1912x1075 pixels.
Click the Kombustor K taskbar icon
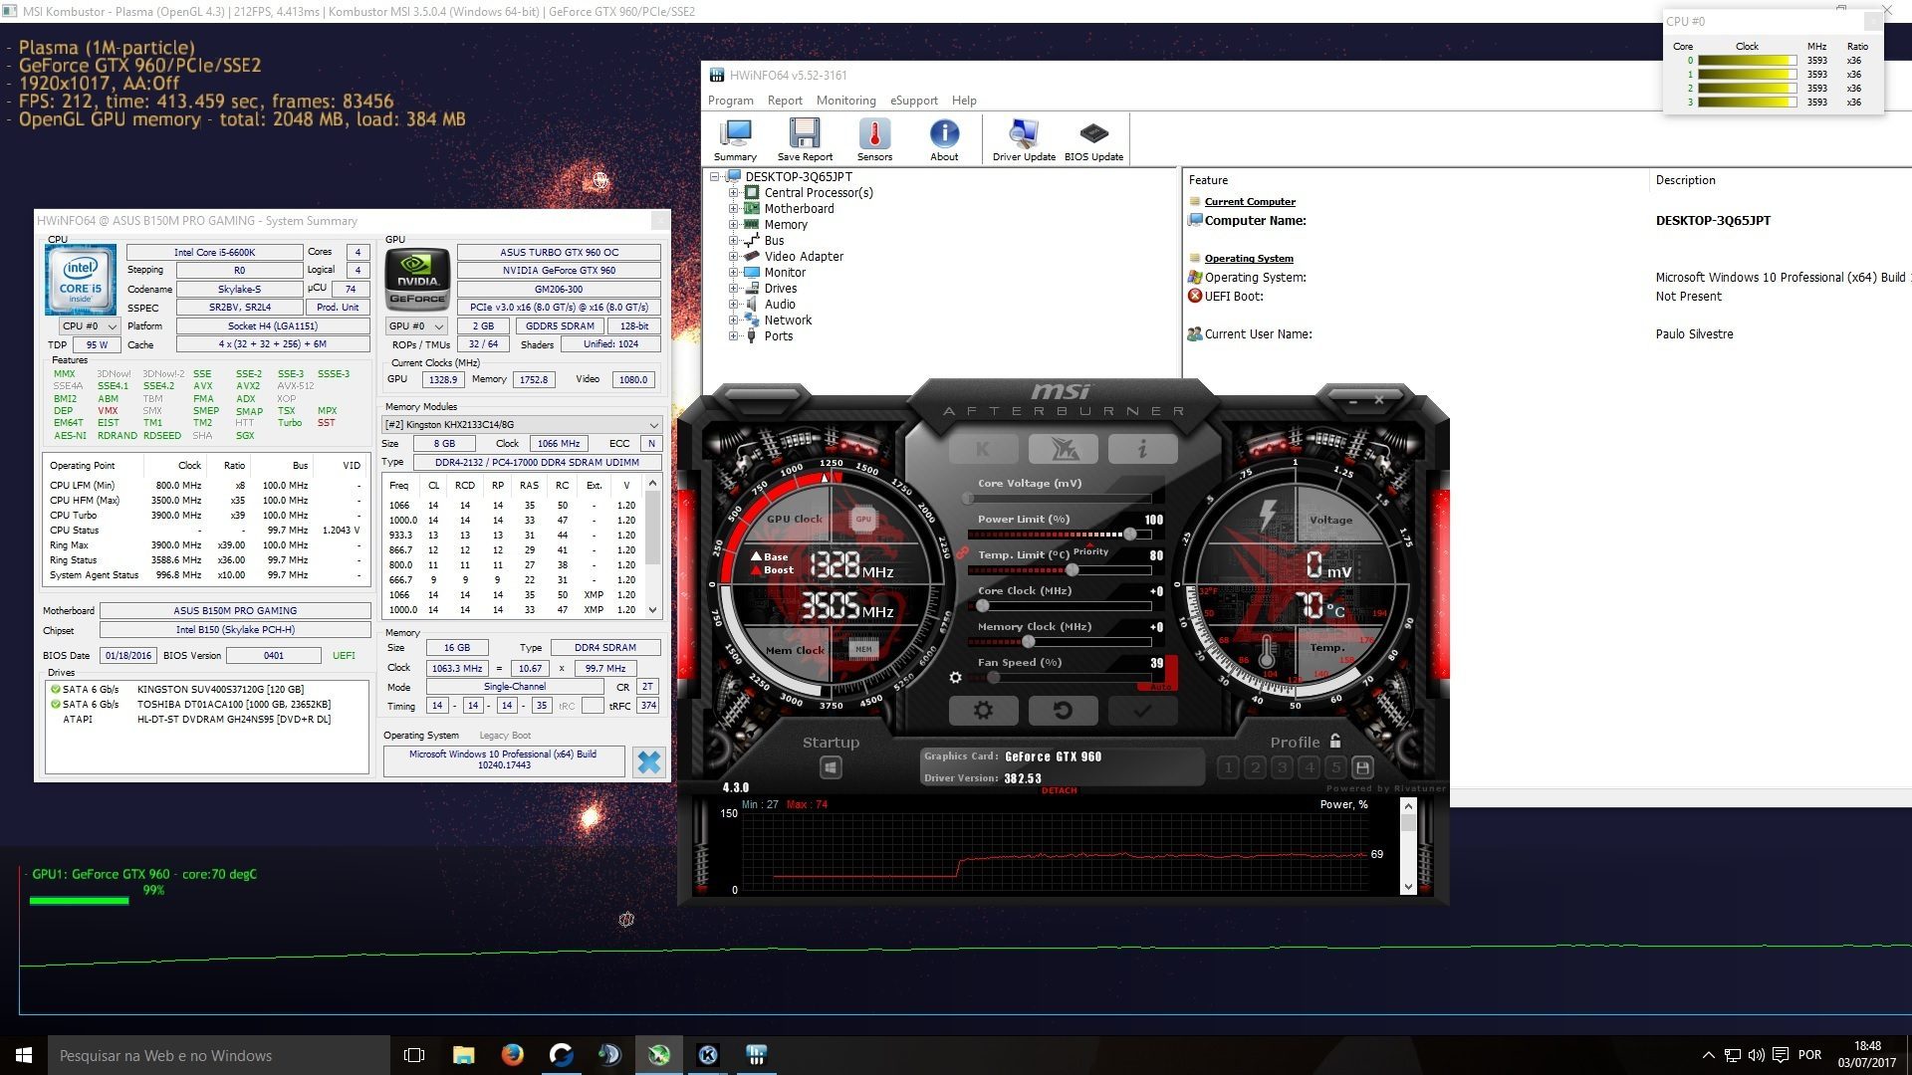pyautogui.click(x=708, y=1055)
